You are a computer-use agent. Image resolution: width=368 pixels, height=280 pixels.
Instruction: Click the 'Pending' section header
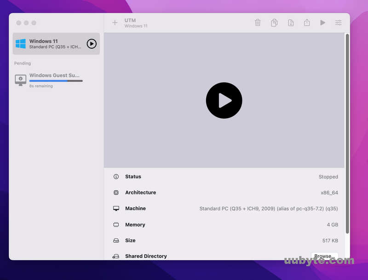tap(23, 63)
